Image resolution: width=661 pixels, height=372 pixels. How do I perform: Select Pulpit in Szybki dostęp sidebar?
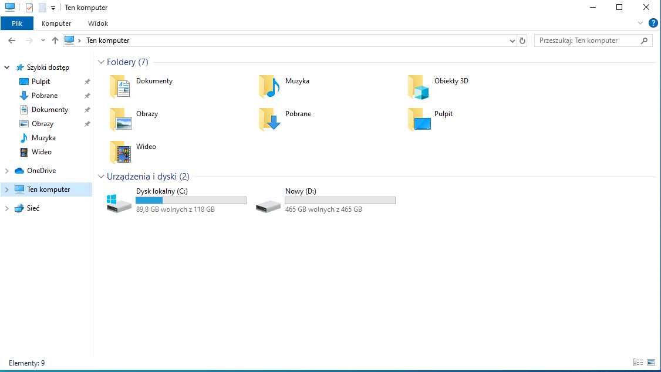point(41,82)
